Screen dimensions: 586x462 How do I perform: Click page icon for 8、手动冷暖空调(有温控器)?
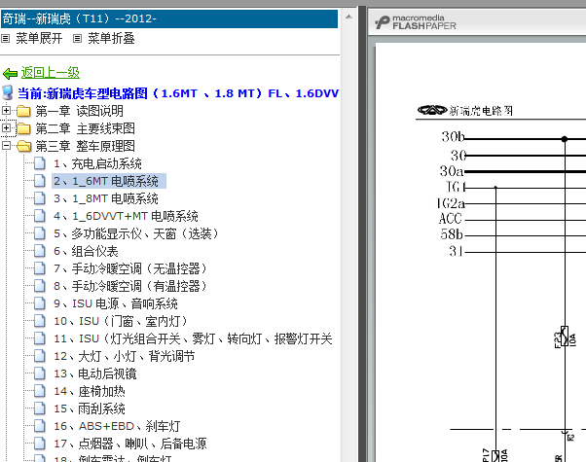point(40,286)
